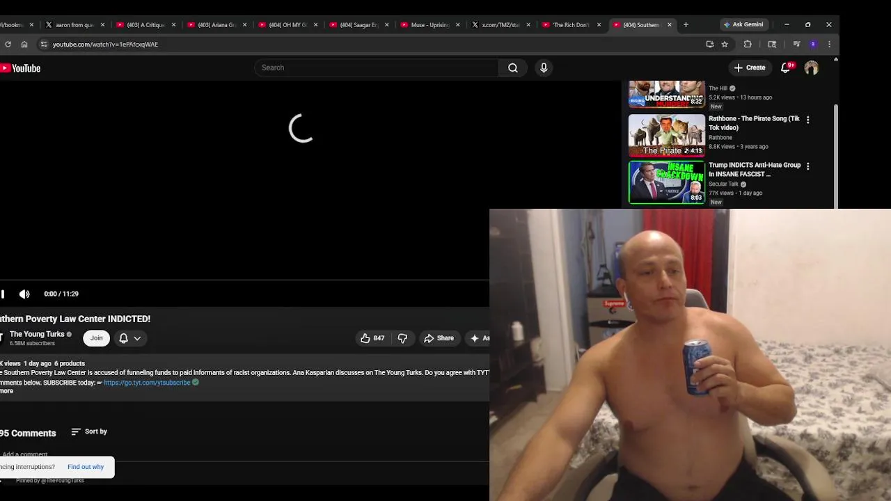Close the Muse - Uprising tab

pyautogui.click(x=457, y=25)
